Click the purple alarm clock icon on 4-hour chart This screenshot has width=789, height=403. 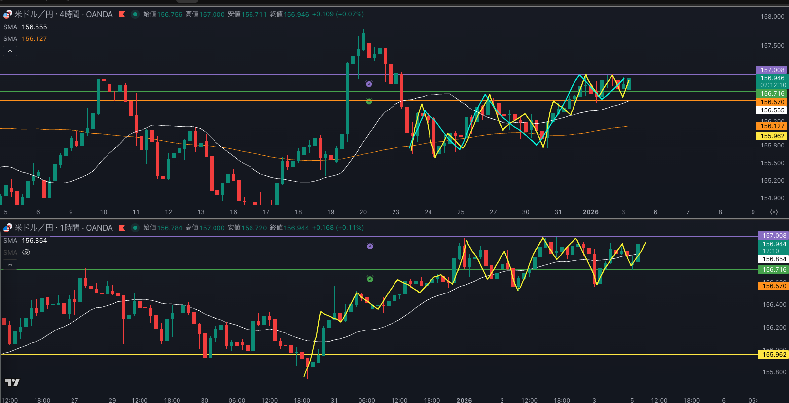[369, 84]
